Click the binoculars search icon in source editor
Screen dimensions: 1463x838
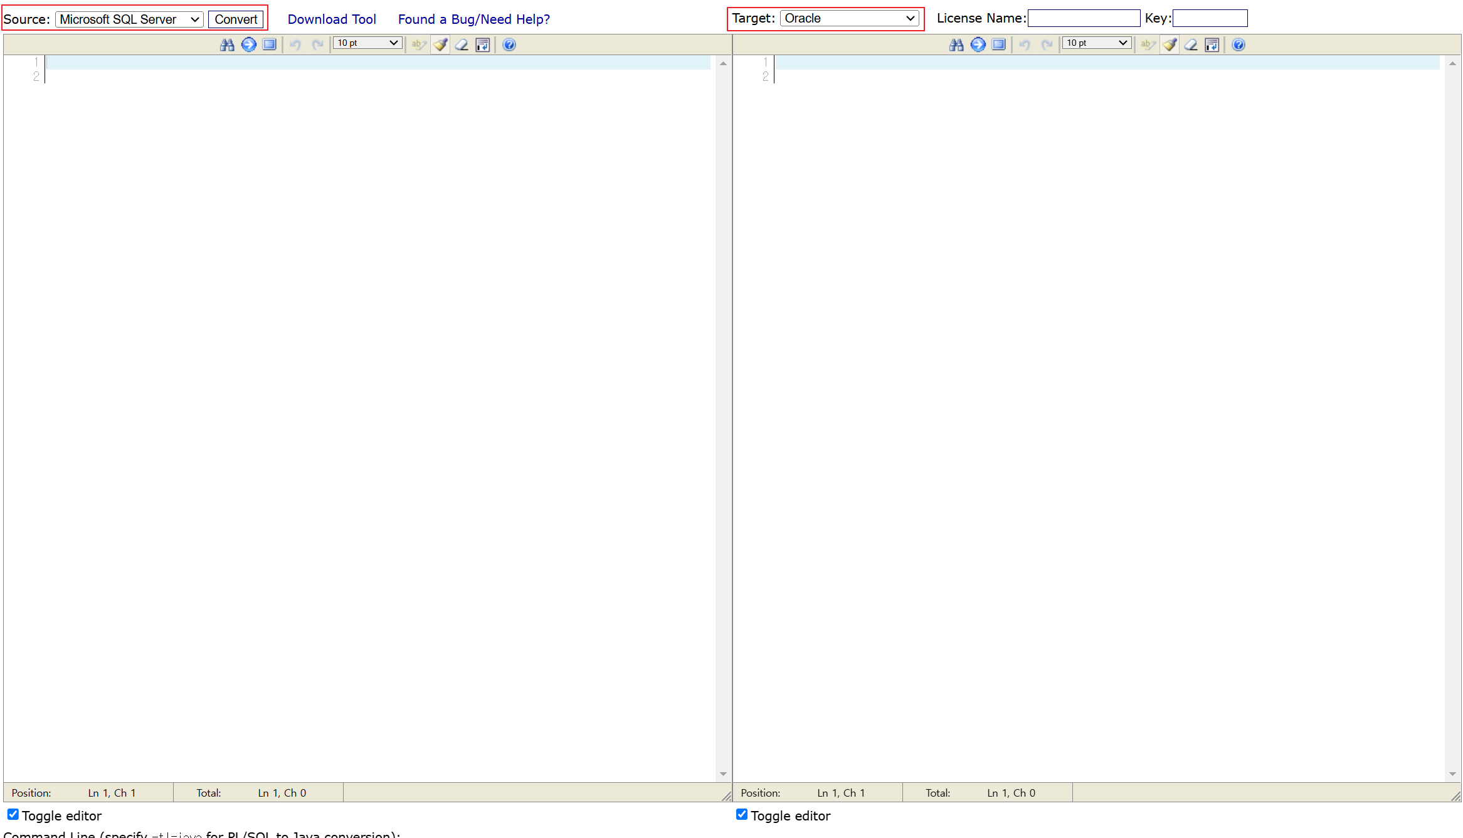click(227, 45)
